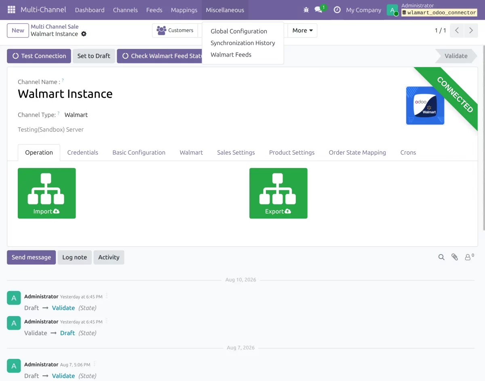485x381 pixels.
Task: Click Log note button
Action: point(75,257)
